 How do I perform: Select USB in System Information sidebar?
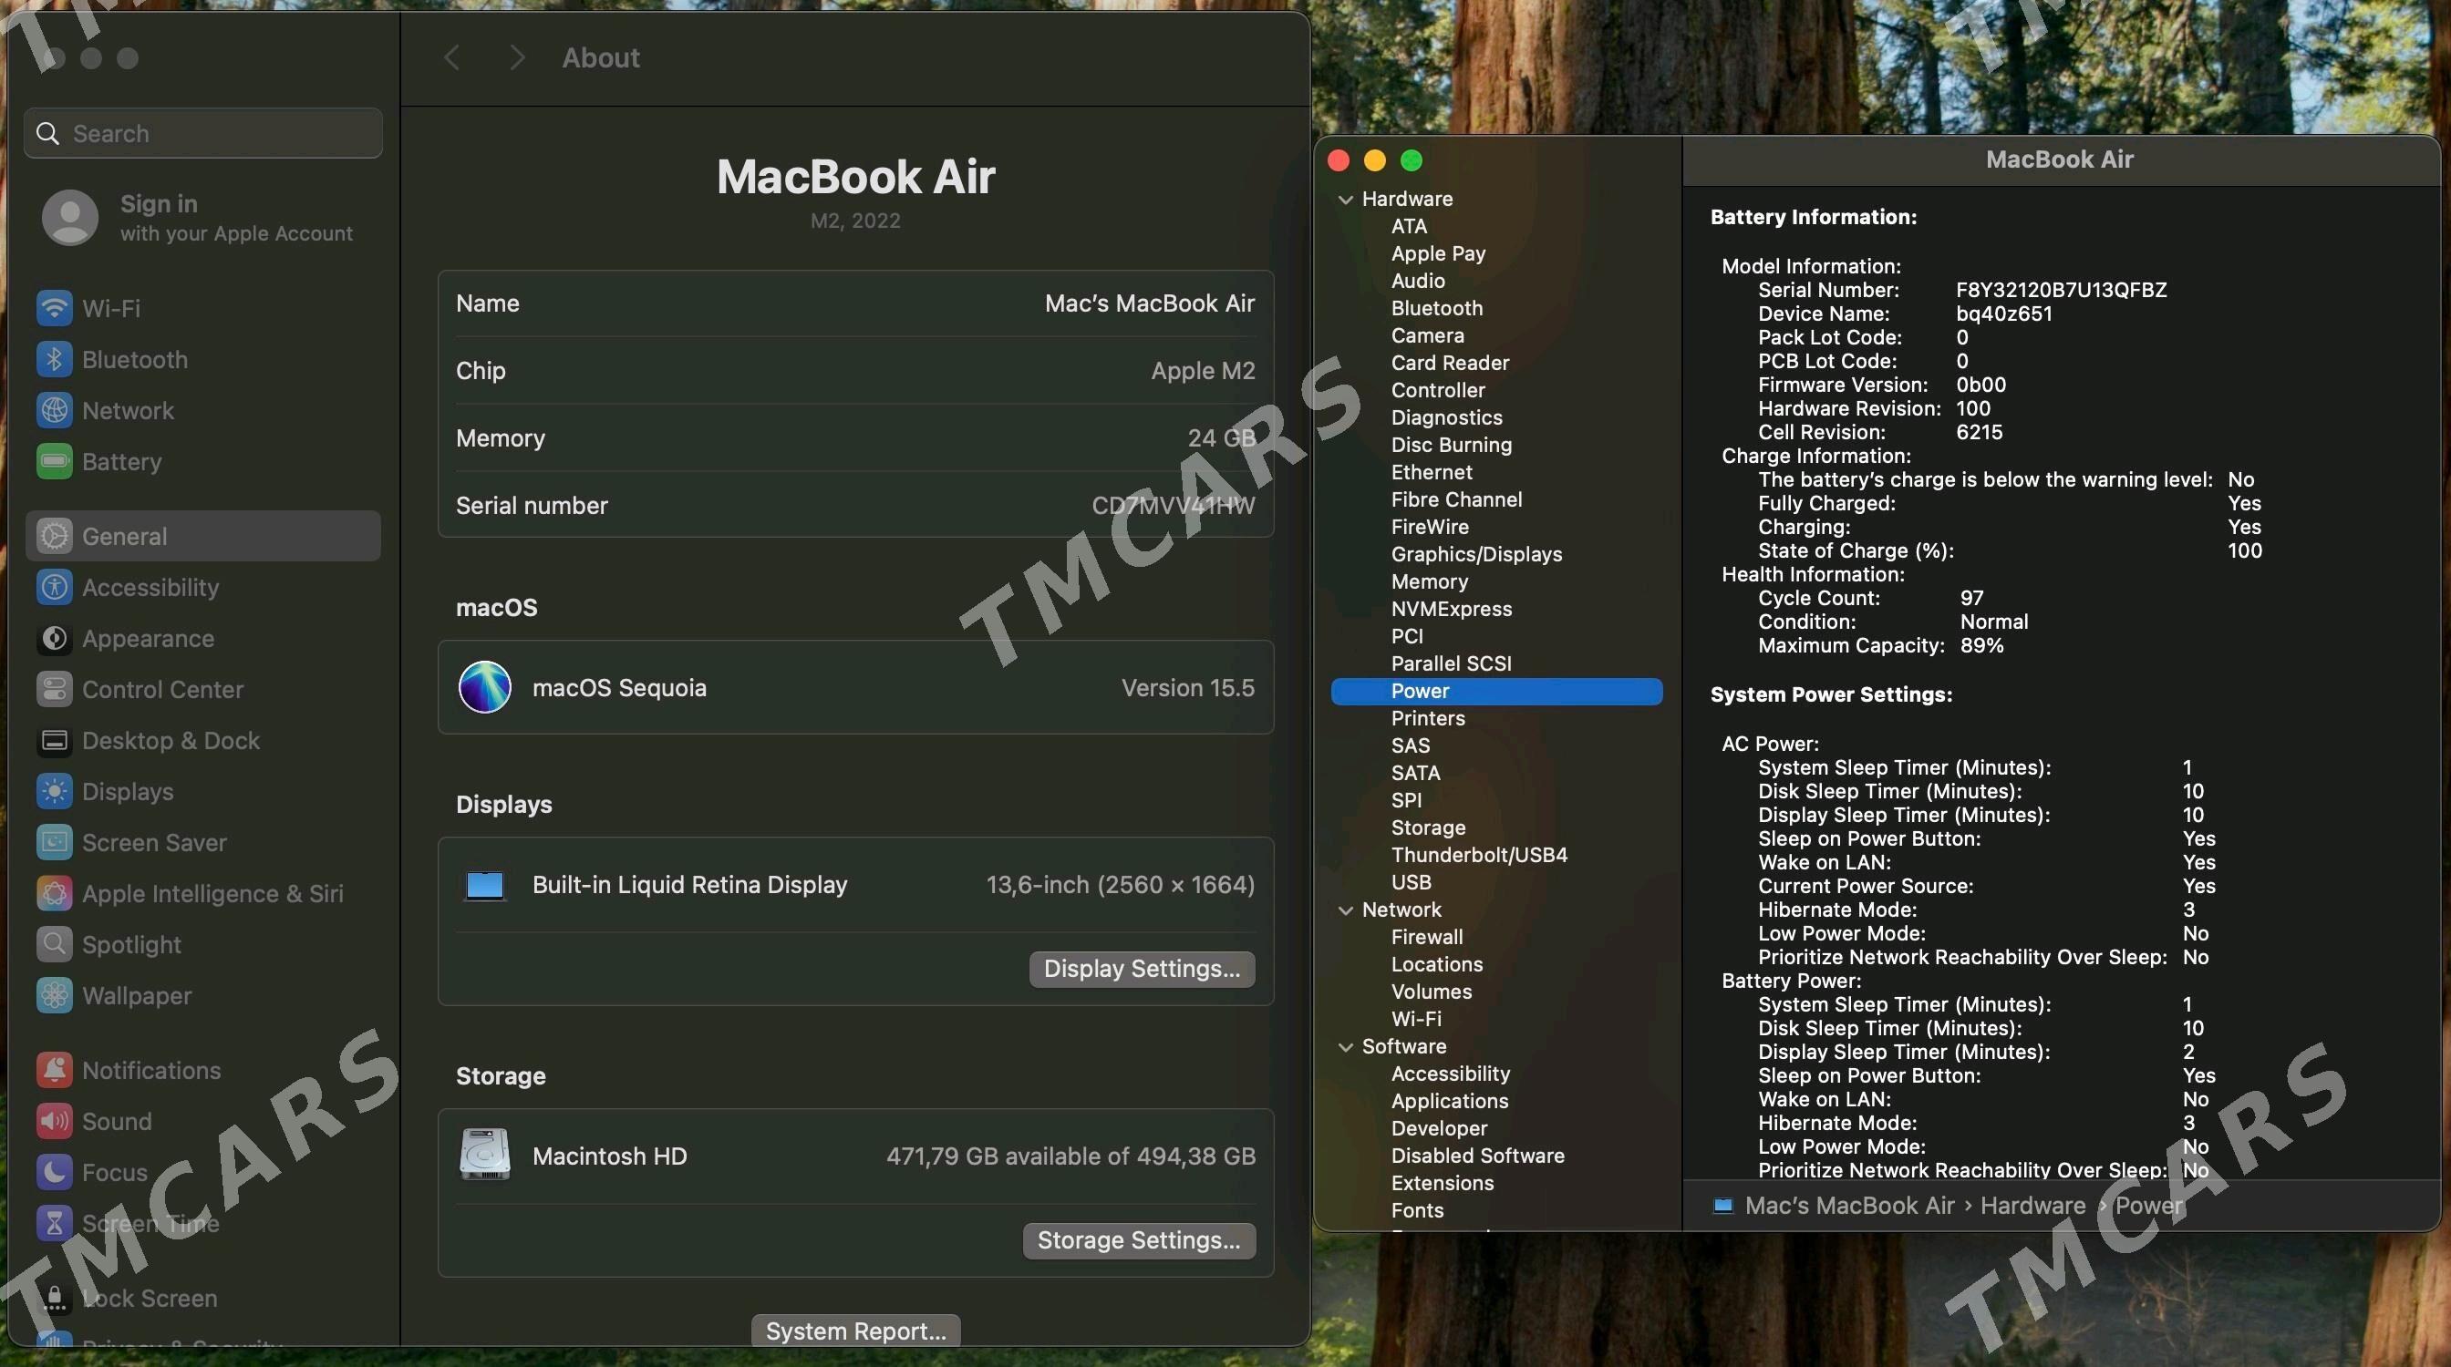tap(1411, 883)
